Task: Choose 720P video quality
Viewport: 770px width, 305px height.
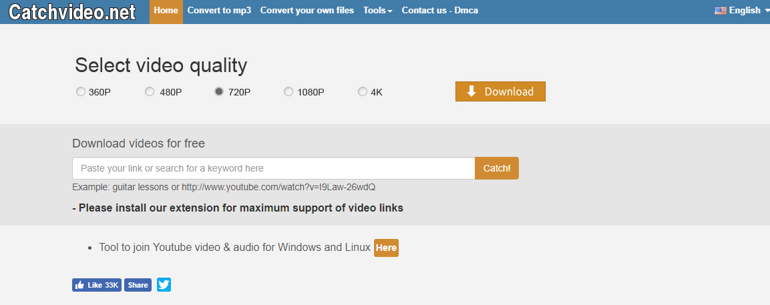Action: [x=219, y=92]
